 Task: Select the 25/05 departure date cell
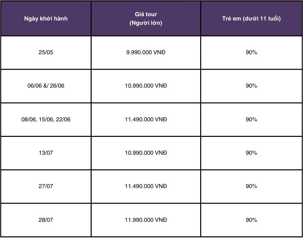pyautogui.click(x=46, y=52)
